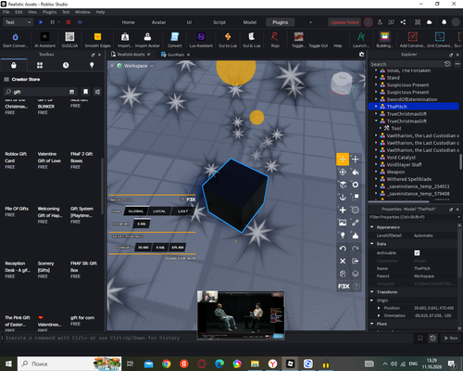Open the viewport settings gear
The height and width of the screenshot is (371, 463).
click(361, 55)
